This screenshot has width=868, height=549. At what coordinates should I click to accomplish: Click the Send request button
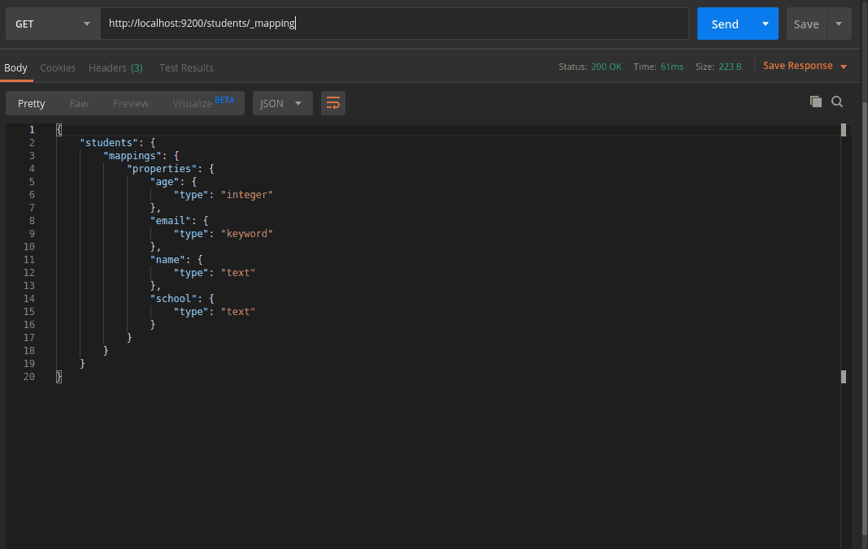click(724, 24)
